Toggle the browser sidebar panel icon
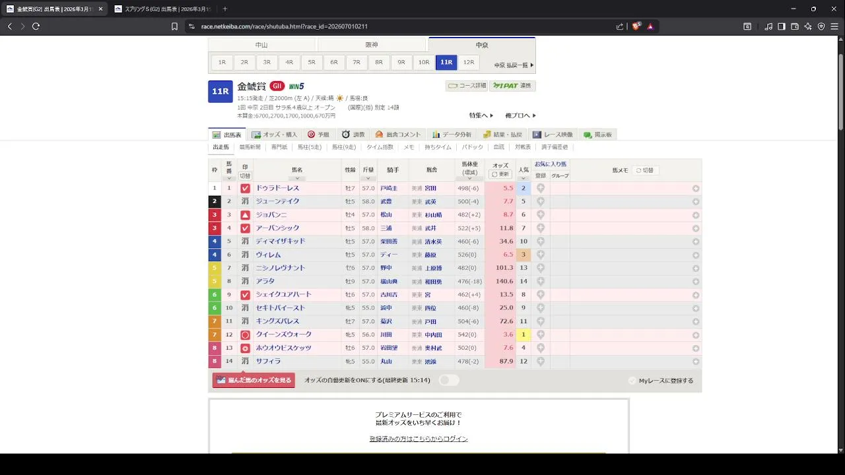The width and height of the screenshot is (845, 475). point(782,26)
